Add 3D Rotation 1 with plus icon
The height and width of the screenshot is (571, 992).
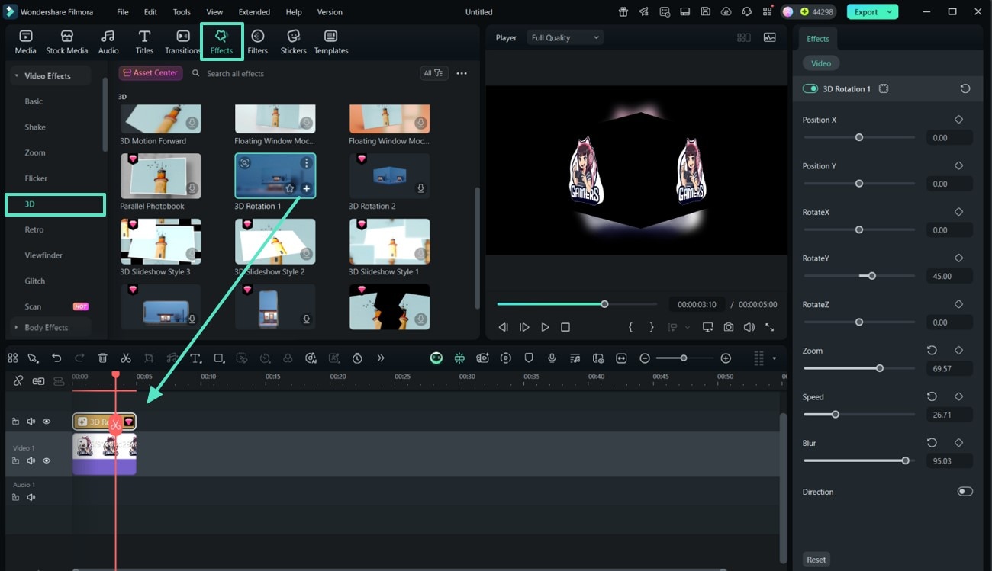pos(306,188)
